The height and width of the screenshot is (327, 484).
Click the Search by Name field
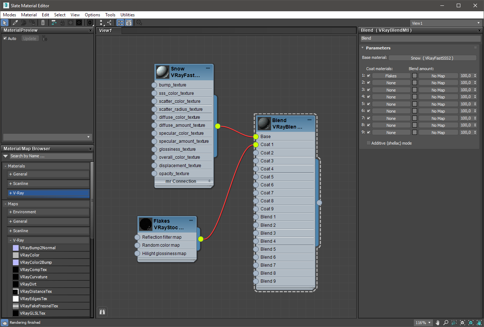51,156
